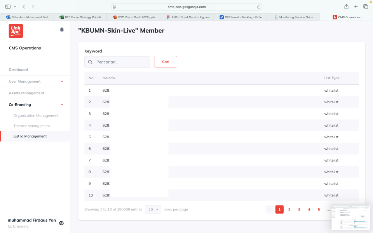Open Organization Management in sidebar
The image size is (373, 233).
point(36,116)
